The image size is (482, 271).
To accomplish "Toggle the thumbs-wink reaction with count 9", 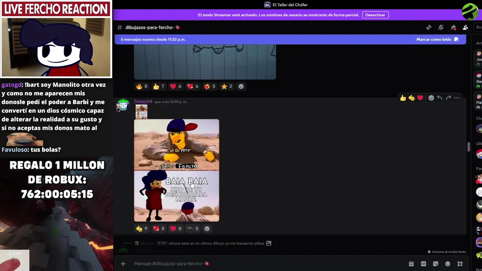I will pos(142,228).
